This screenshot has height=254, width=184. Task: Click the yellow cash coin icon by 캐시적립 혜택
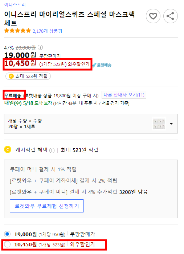click(x=8, y=149)
